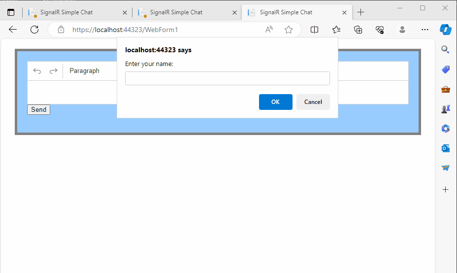Open Read aloud feature
This screenshot has height=273, width=457.
pyautogui.click(x=269, y=30)
